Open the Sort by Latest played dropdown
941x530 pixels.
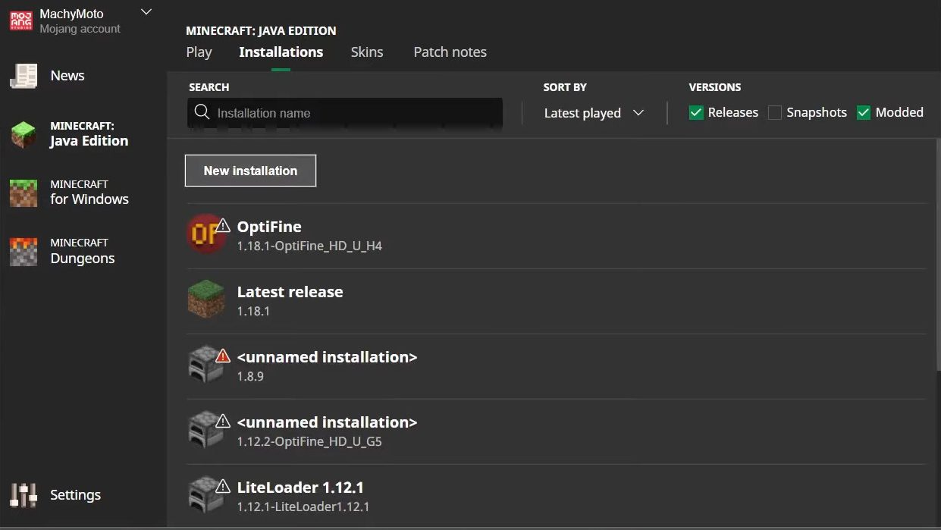(x=594, y=113)
